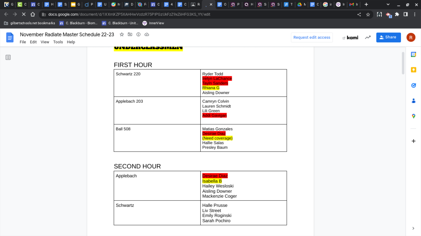Collapse the side panel with the chevron
Screen dimensions: 421x236
pos(413,228)
